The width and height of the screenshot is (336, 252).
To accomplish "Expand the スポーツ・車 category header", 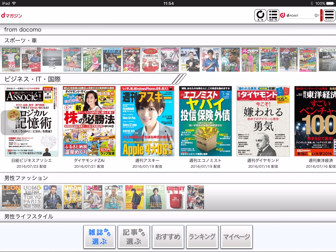I will (168, 40).
